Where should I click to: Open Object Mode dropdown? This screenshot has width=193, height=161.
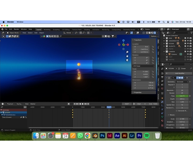pos(14,33)
